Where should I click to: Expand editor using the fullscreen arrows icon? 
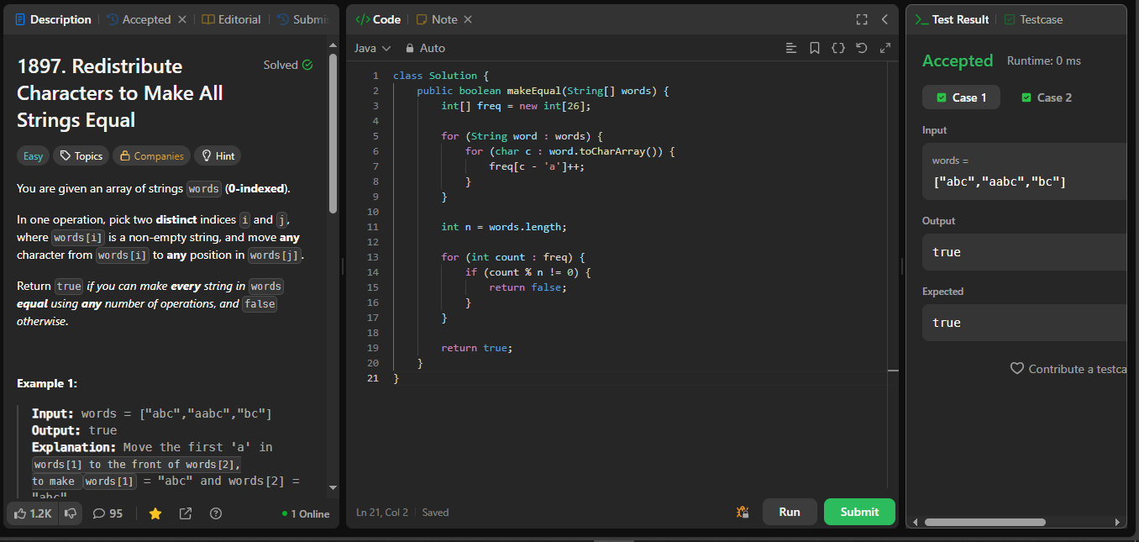(x=884, y=49)
